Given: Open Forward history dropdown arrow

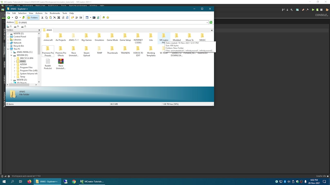Looking at the screenshot, I should point(20,17).
